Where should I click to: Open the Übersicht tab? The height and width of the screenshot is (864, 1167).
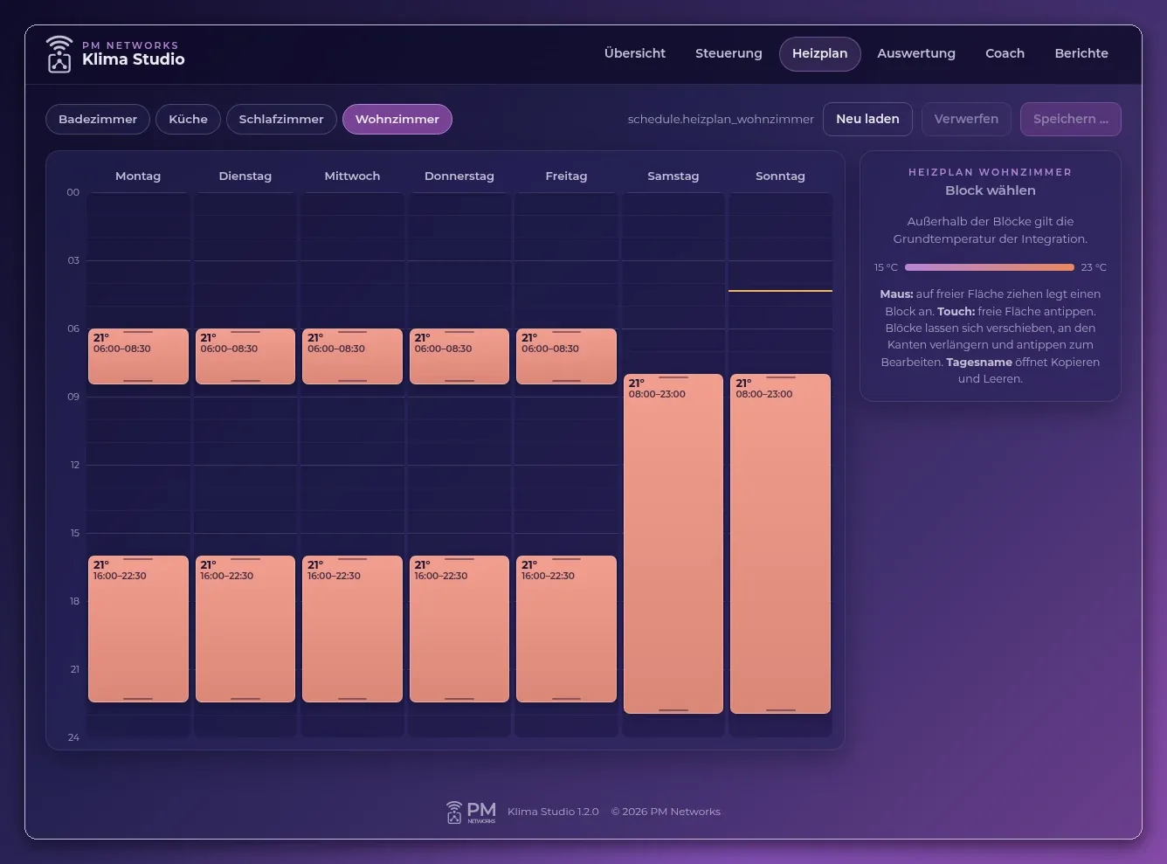click(635, 53)
